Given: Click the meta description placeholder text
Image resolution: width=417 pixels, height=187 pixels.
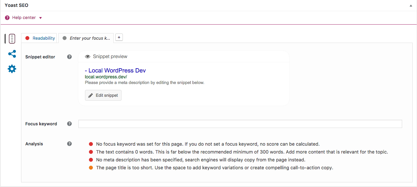Looking at the screenshot, I should coord(145,83).
